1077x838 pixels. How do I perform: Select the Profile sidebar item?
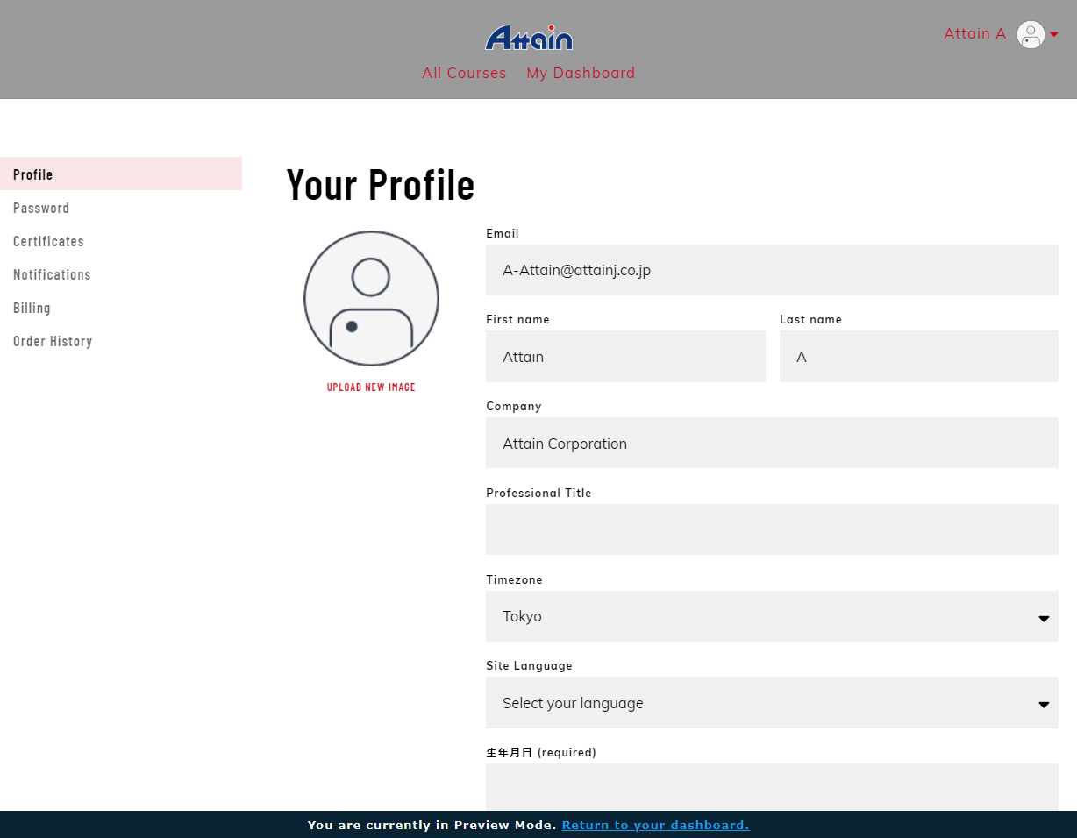click(x=33, y=174)
